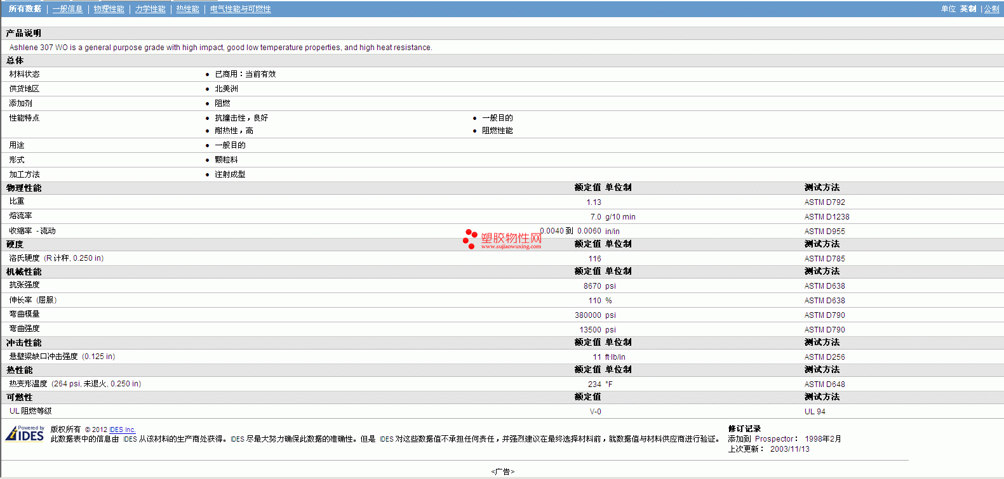Click the 产品说明 section header
1004x479 pixels.
pos(23,33)
